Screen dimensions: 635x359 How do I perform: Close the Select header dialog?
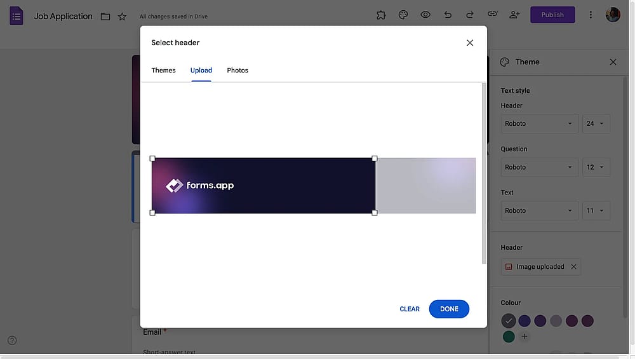[x=470, y=43]
